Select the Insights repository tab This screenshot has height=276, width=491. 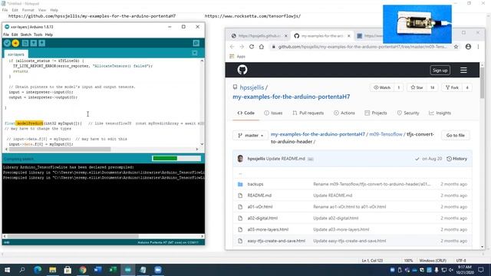coord(440,113)
